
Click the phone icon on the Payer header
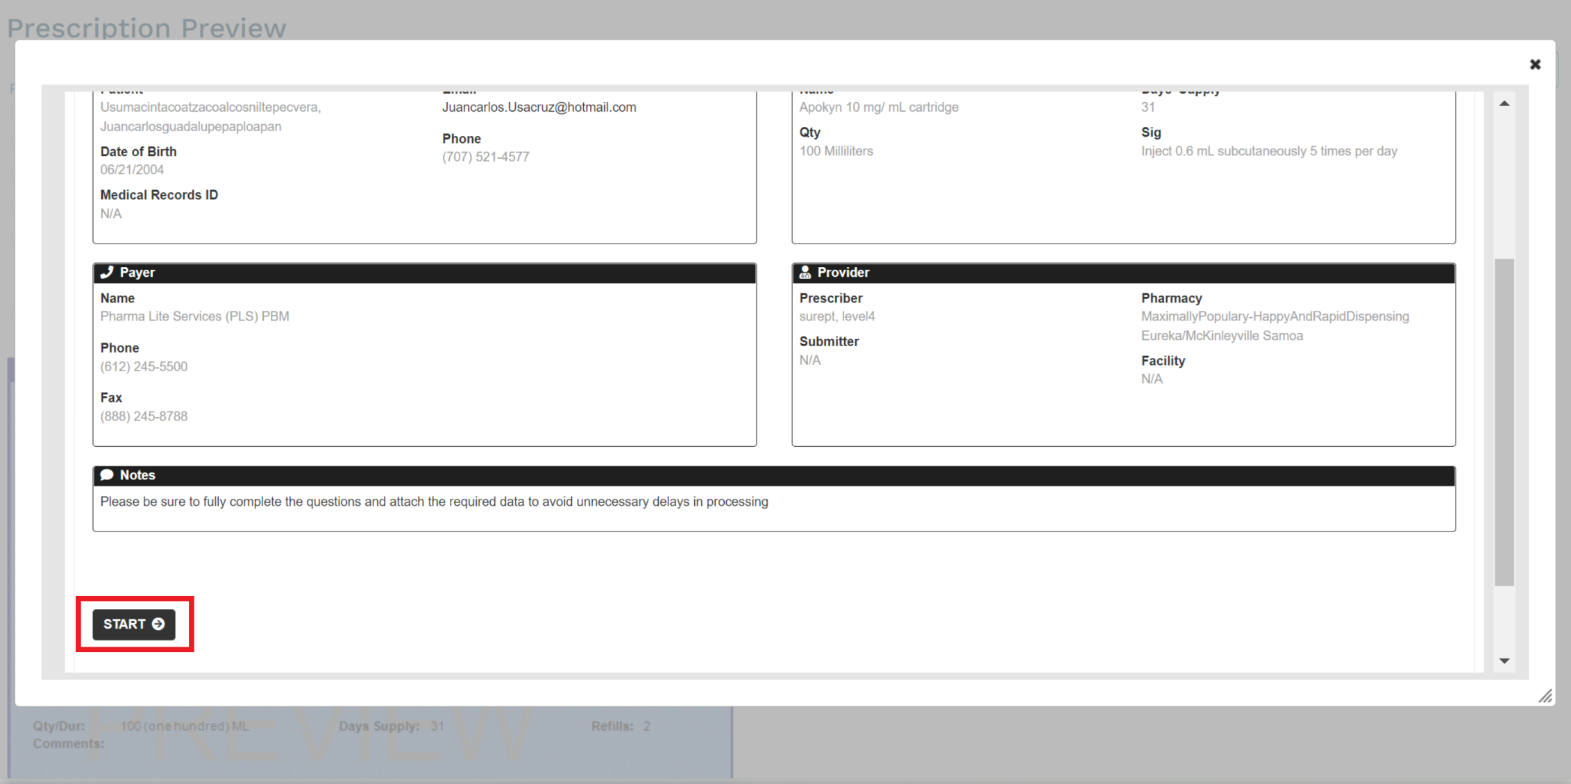pos(108,272)
